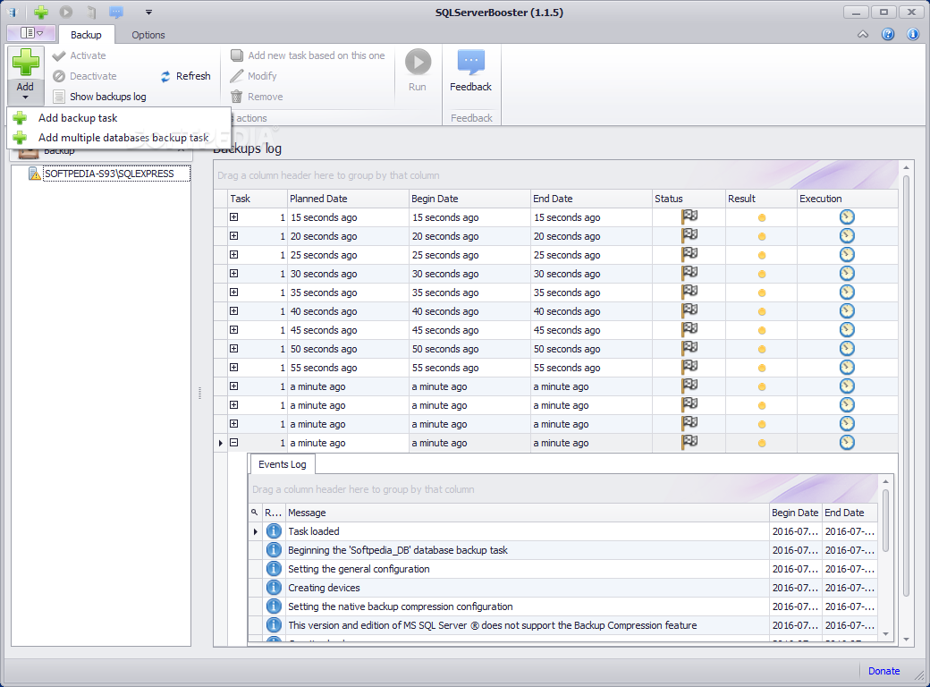Open the Add button dropdown arrow
This screenshot has height=687, width=930.
coord(25,98)
